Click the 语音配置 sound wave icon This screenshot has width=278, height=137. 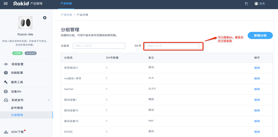(6, 64)
